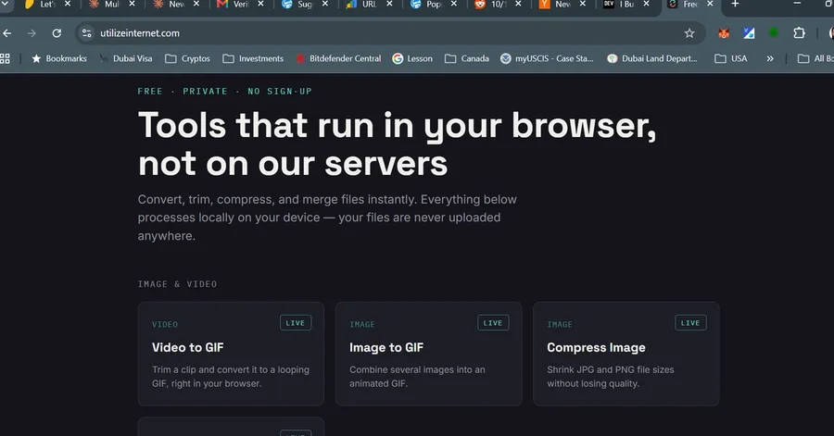Image resolution: width=834 pixels, height=436 pixels.
Task: Expand the Cryptos bookmark folder
Action: (187, 58)
